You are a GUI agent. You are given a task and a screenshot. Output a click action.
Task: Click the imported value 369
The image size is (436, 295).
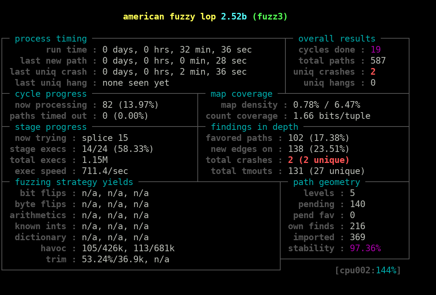coord(357,237)
